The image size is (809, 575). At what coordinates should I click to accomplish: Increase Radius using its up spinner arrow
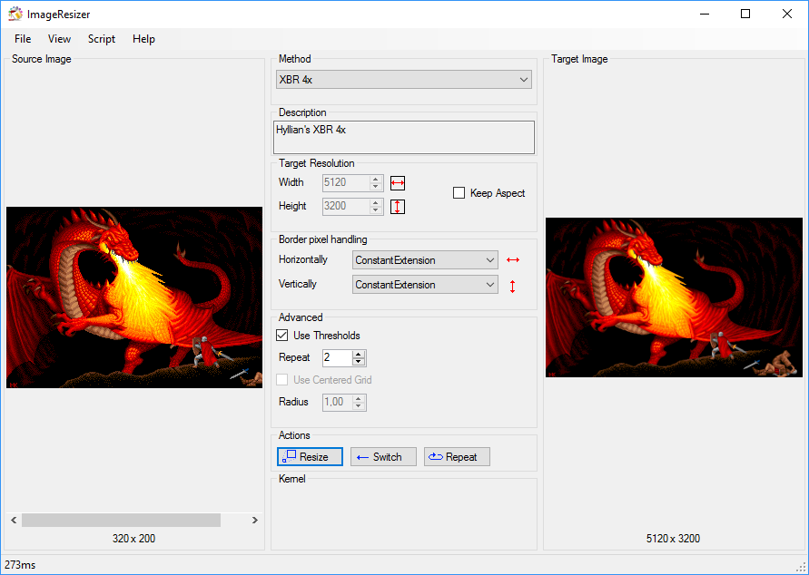[x=359, y=398]
